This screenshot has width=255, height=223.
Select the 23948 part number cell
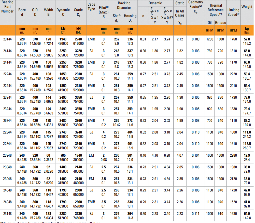click(x=7, y=155)
